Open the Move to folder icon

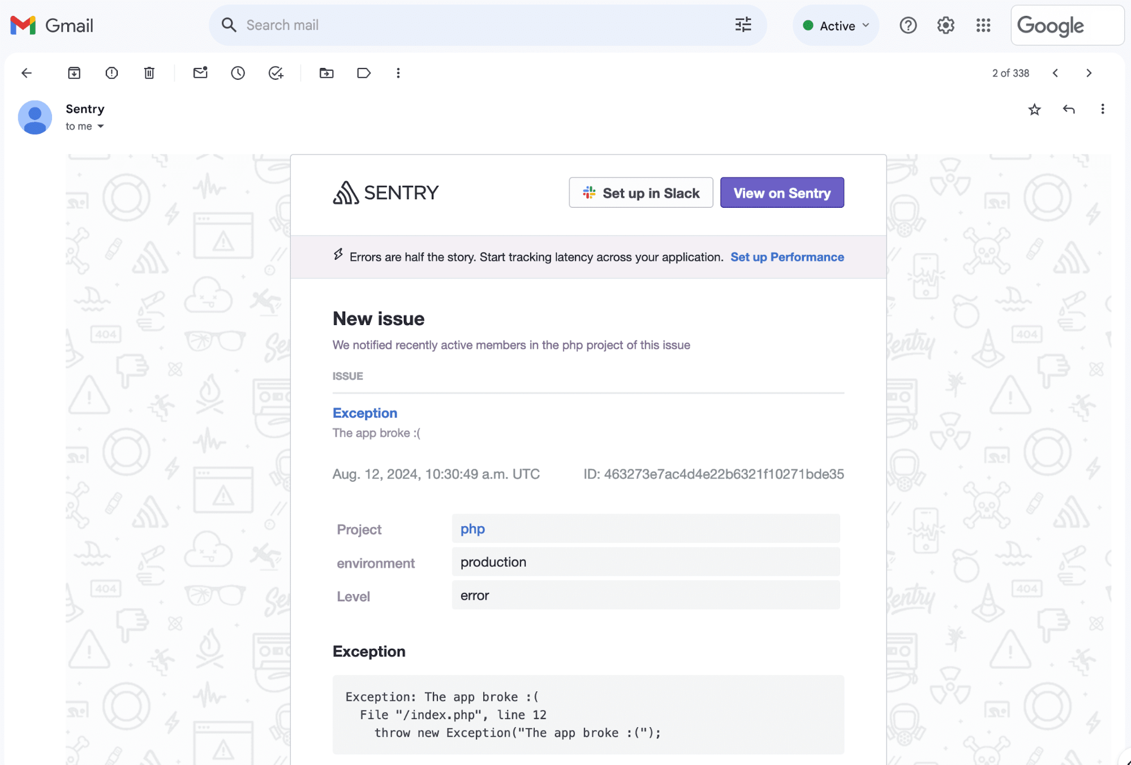[326, 73]
